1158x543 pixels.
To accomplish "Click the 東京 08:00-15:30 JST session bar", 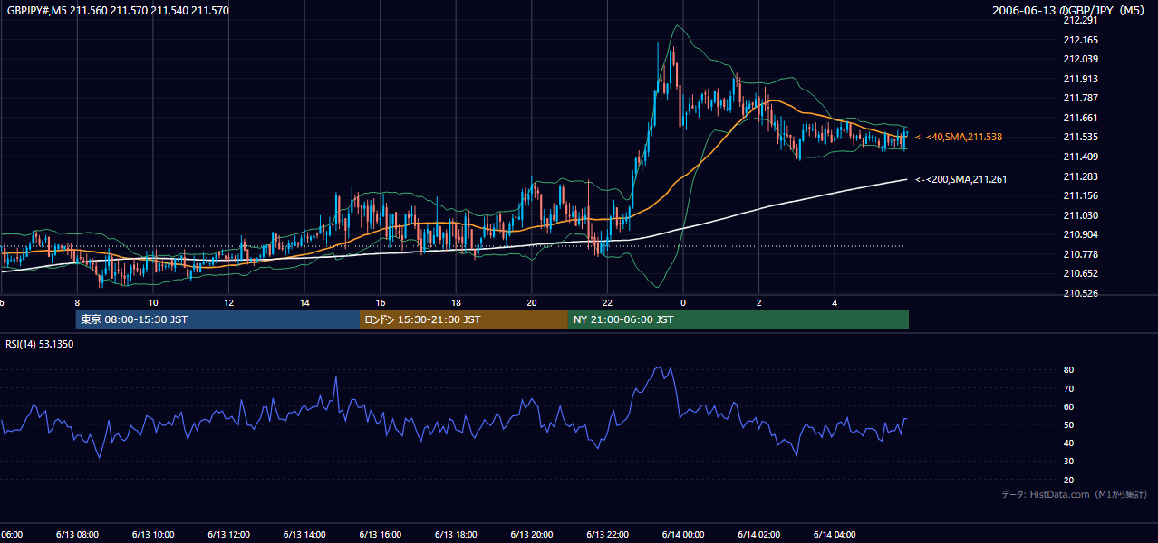I will [x=217, y=319].
